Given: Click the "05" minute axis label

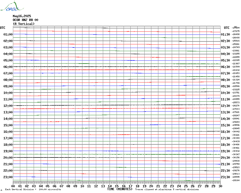Looking at the screenshot, I should coord(47,186).
